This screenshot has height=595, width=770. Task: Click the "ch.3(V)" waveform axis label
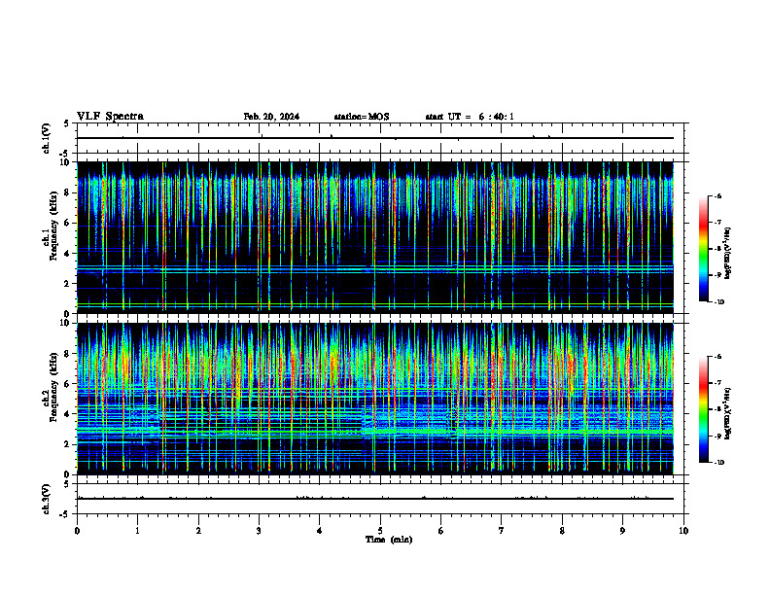[x=47, y=499]
